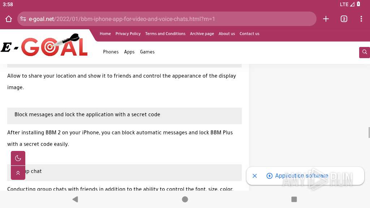Click the page scrollbar thumb
370x208 pixels.
(x=369, y=133)
